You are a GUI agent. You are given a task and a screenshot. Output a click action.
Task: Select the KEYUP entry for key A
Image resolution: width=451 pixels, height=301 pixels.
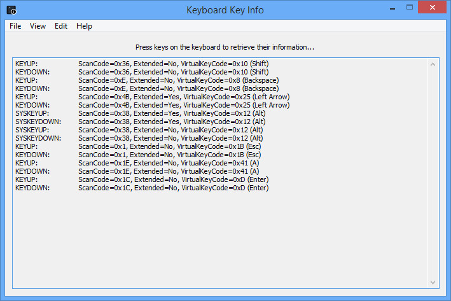[x=153, y=163]
